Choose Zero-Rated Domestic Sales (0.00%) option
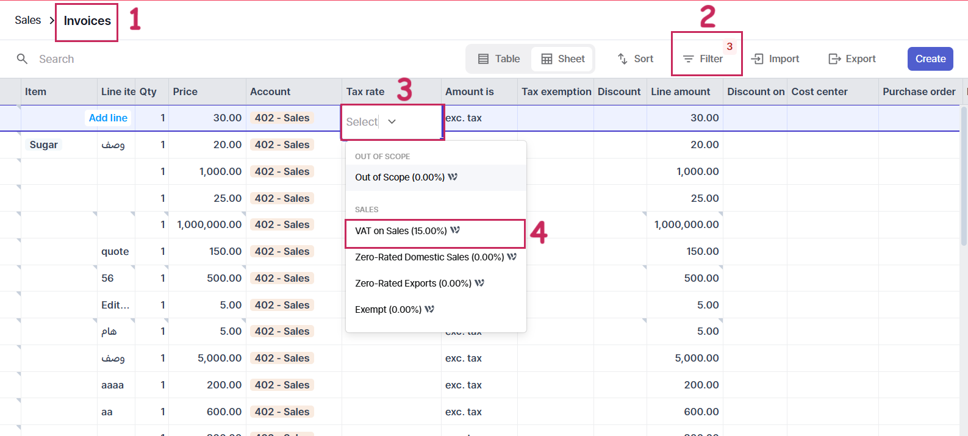The width and height of the screenshot is (968, 436). pos(436,257)
